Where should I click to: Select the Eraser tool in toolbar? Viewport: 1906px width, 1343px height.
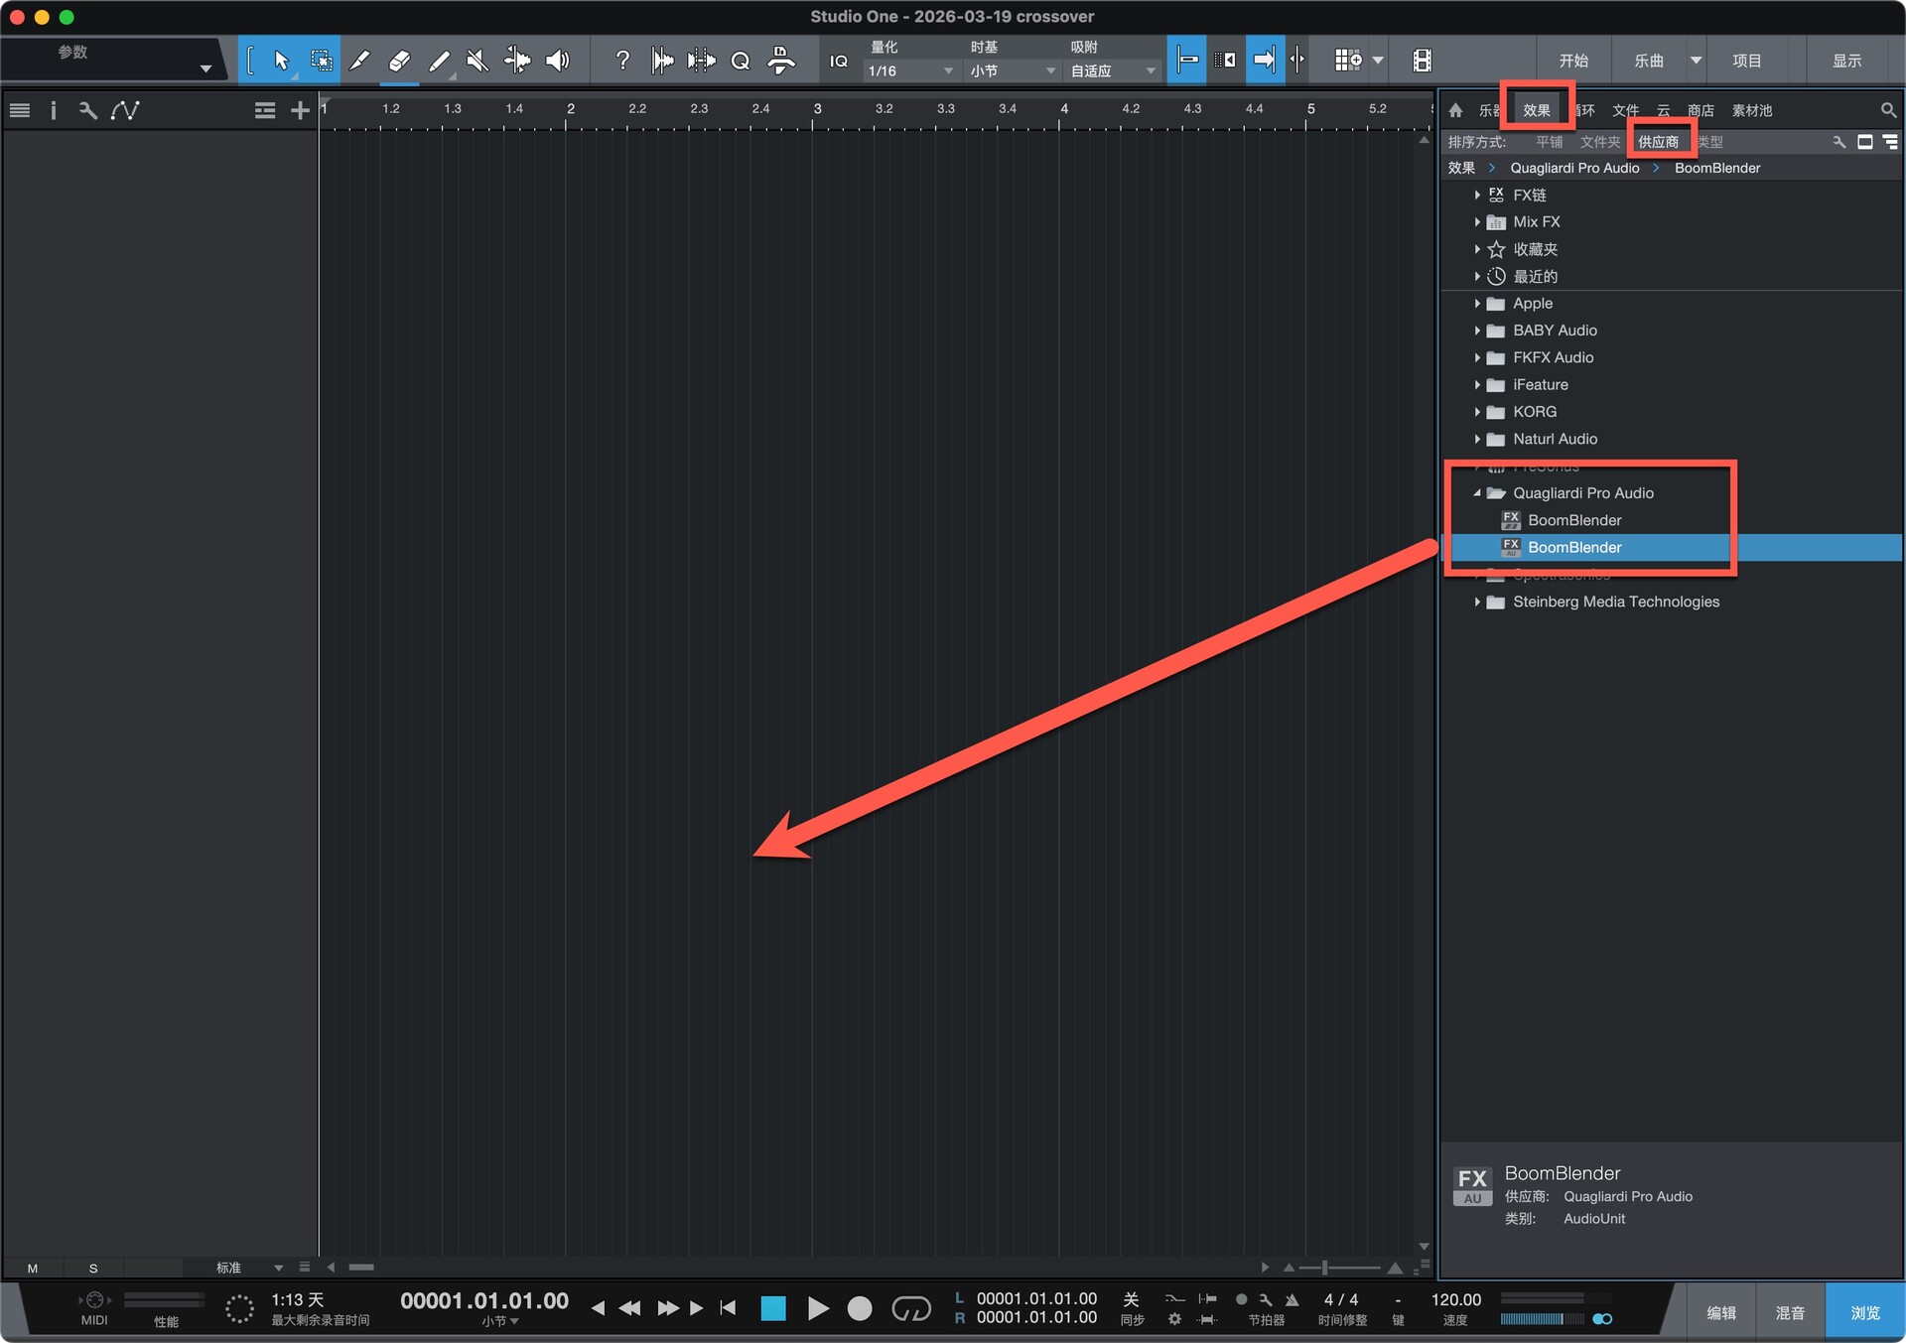[399, 61]
